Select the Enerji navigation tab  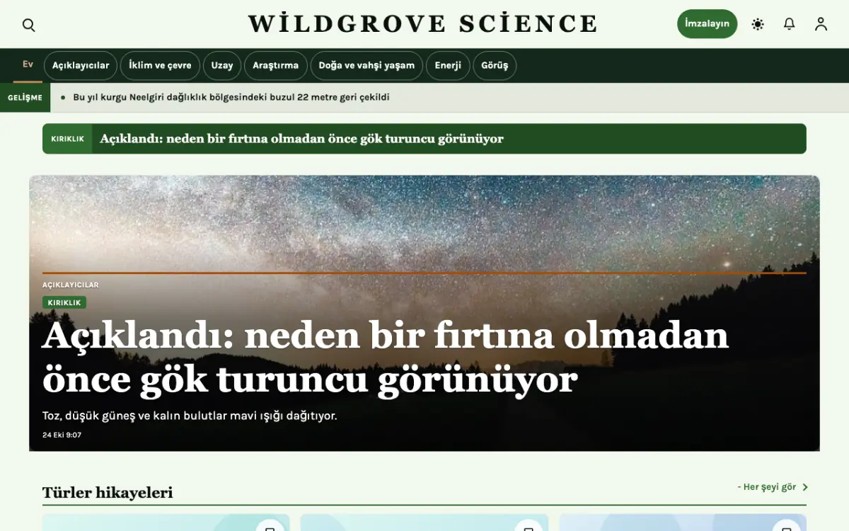448,65
